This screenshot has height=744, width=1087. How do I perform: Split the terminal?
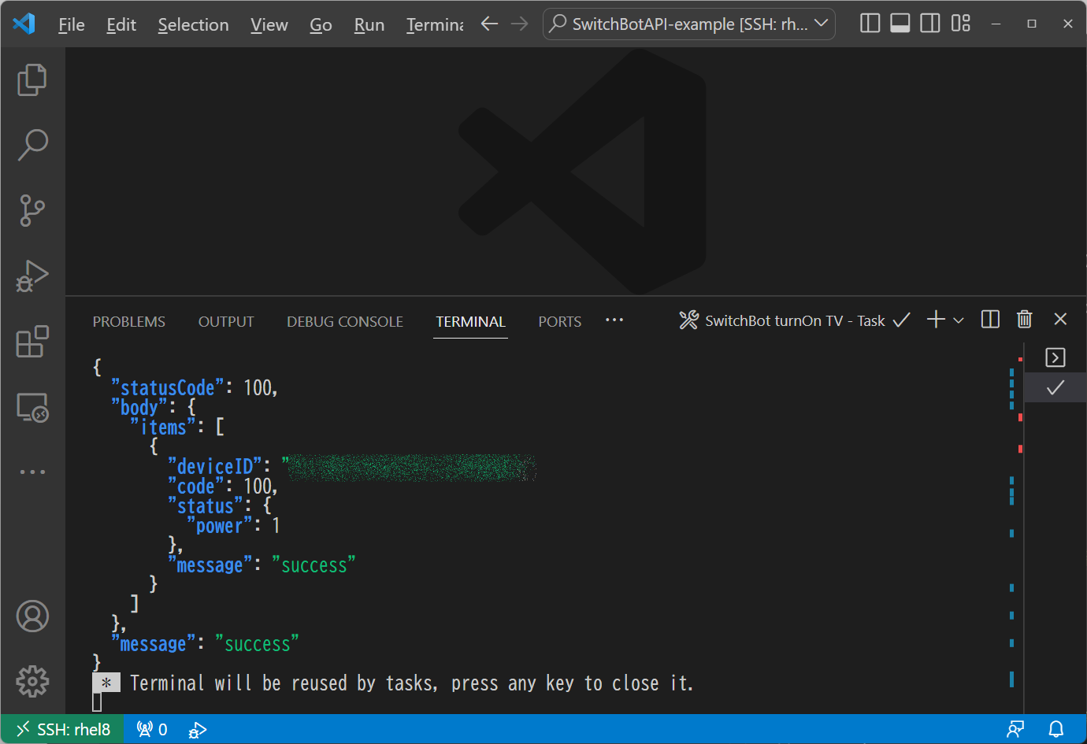(x=989, y=319)
